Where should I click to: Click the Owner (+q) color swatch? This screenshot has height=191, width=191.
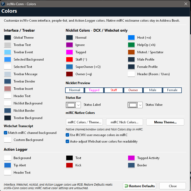69,74
